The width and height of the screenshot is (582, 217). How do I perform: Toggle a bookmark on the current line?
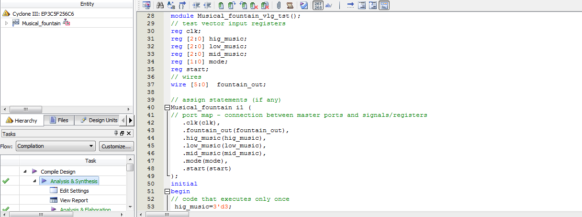[221, 5]
